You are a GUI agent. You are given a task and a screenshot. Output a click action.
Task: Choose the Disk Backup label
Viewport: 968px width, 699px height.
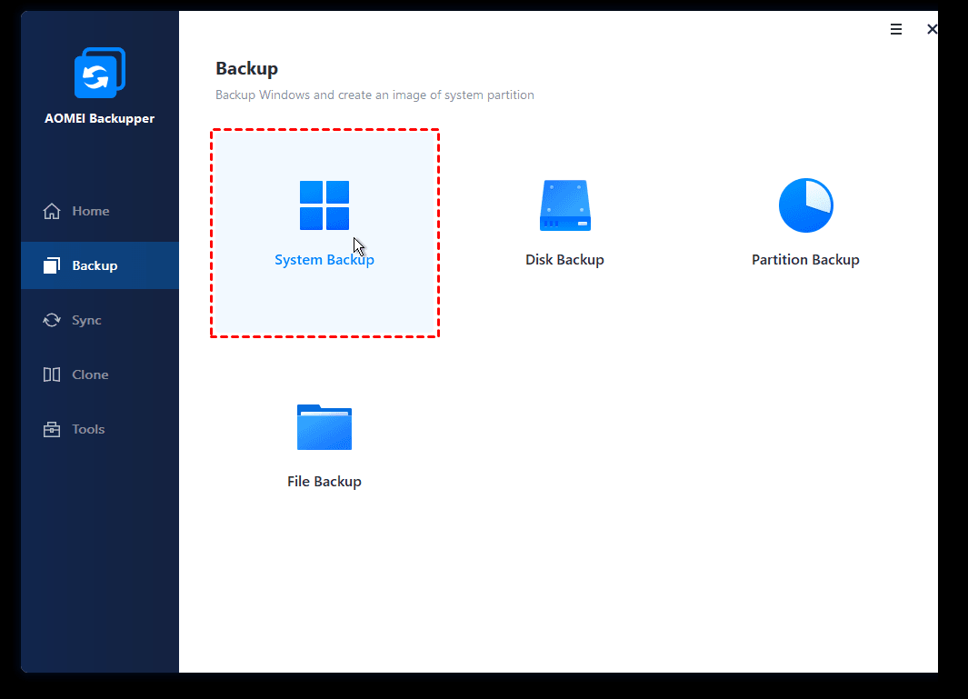pos(564,260)
